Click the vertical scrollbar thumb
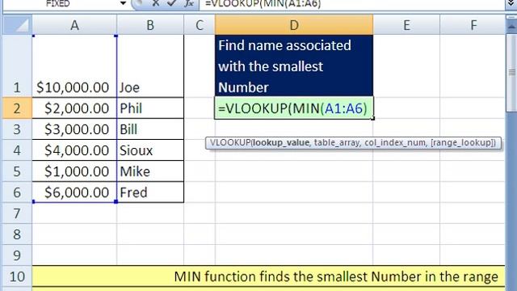Viewport: 517px width, 291px height. click(511, 73)
